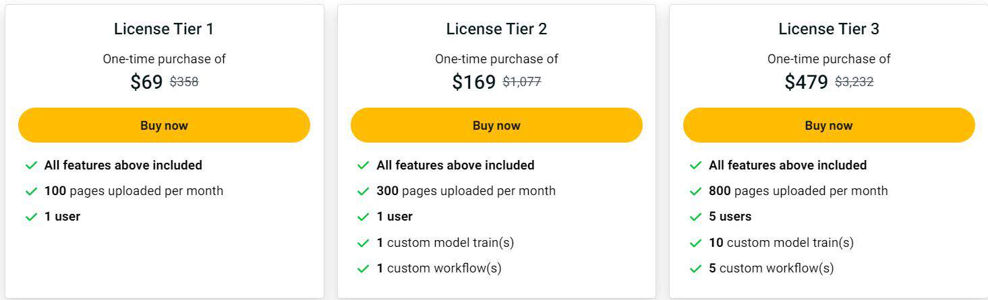Viewport: 988px width, 300px height.
Task: Click the checkmark beside 100 pages uploaded
Action: click(31, 191)
